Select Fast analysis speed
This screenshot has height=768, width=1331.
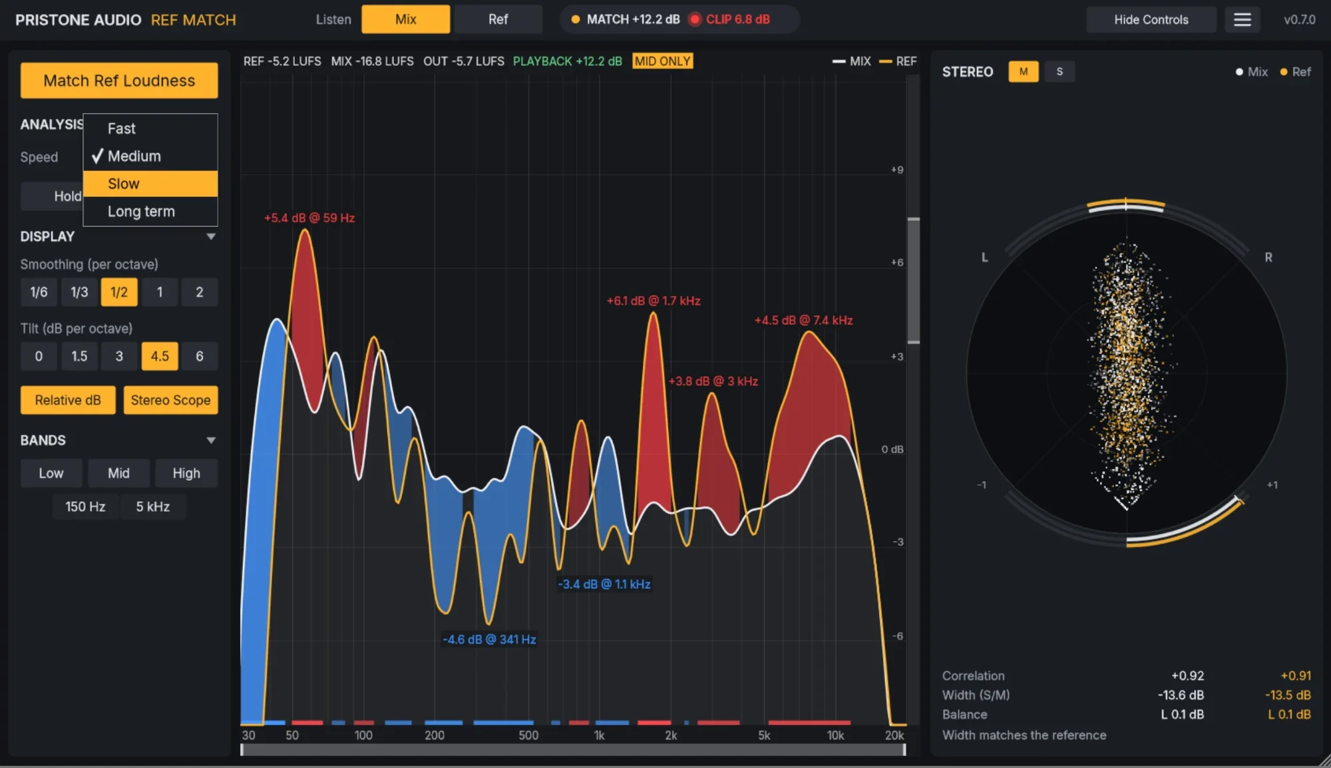150,128
